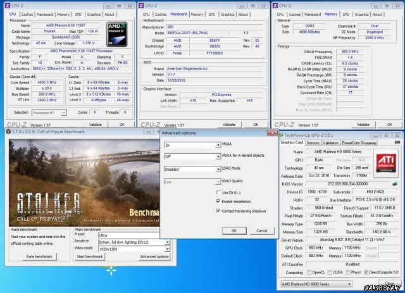Click the Southbridge SB850 field
Image resolution: width=405 pixels, height=293 pixels.
215,46
